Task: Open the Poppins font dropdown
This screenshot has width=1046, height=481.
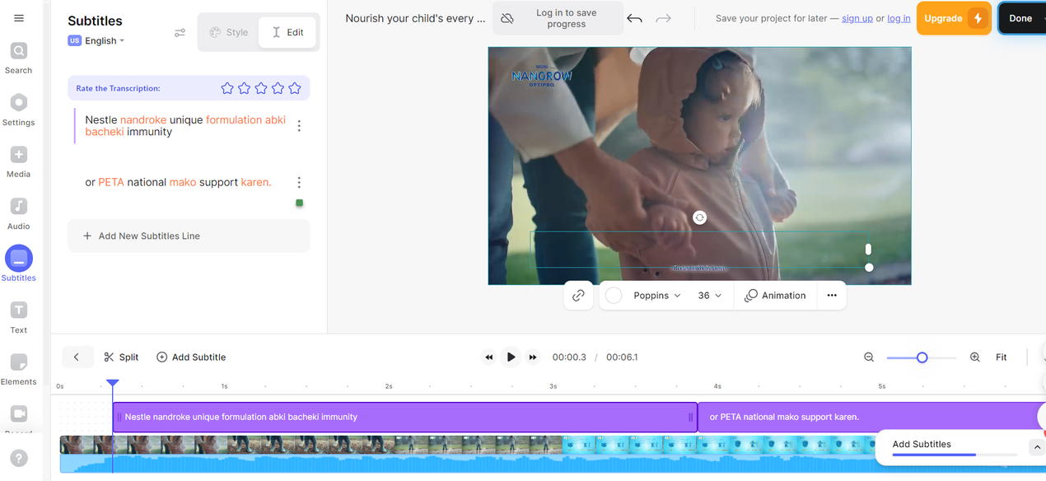Action: tap(657, 296)
